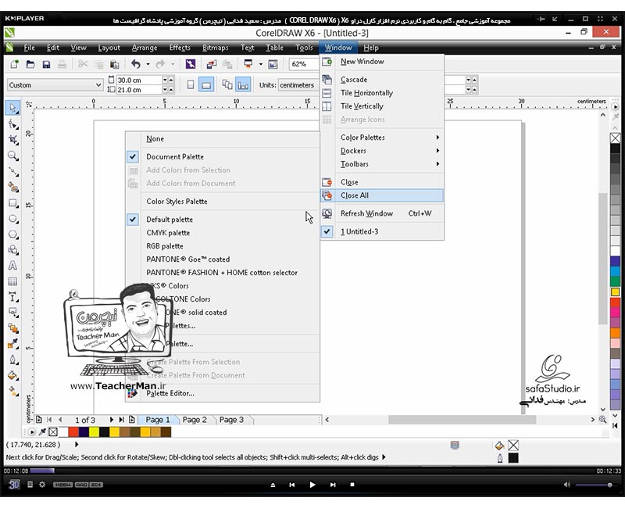
Task: Click the Save disk icon
Action: tap(46, 64)
